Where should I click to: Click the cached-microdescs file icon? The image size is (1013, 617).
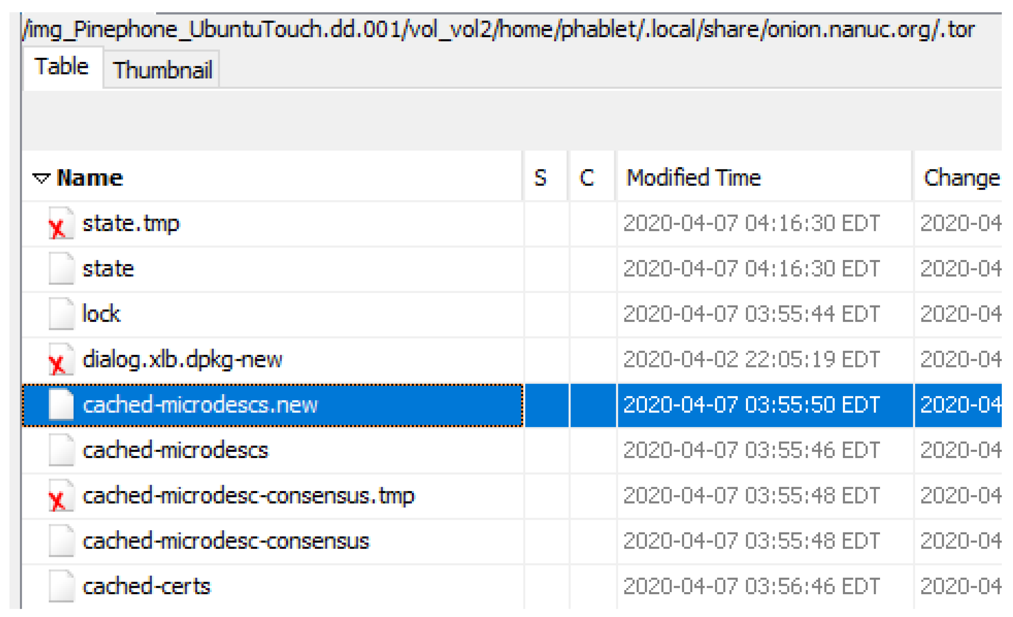click(61, 450)
